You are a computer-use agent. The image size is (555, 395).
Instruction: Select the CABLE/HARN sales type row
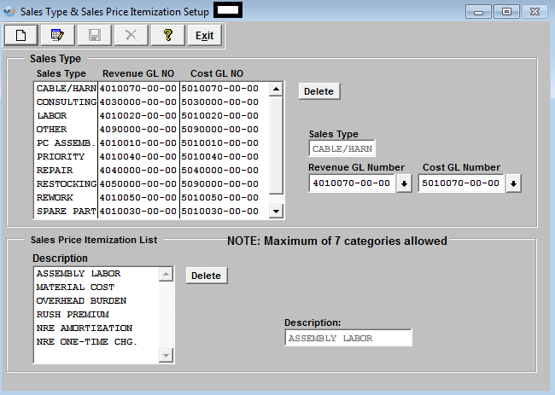coord(67,89)
